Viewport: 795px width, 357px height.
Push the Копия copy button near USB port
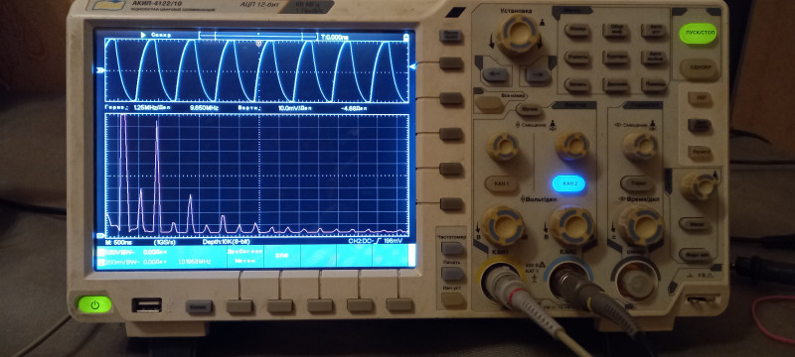pos(200,307)
